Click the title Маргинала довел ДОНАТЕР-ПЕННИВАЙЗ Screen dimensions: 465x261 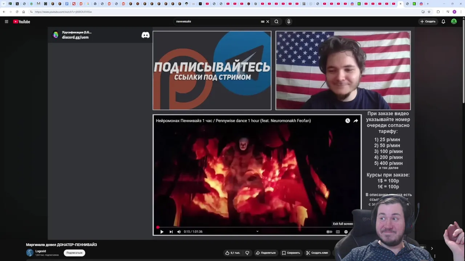pyautogui.click(x=61, y=245)
